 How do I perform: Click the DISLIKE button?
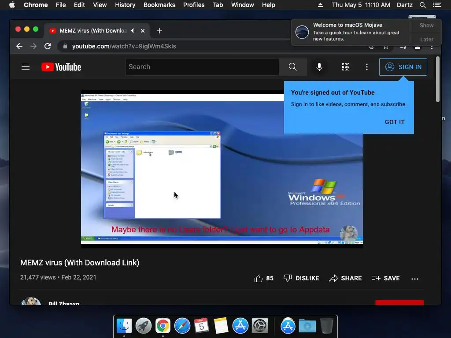(301, 278)
